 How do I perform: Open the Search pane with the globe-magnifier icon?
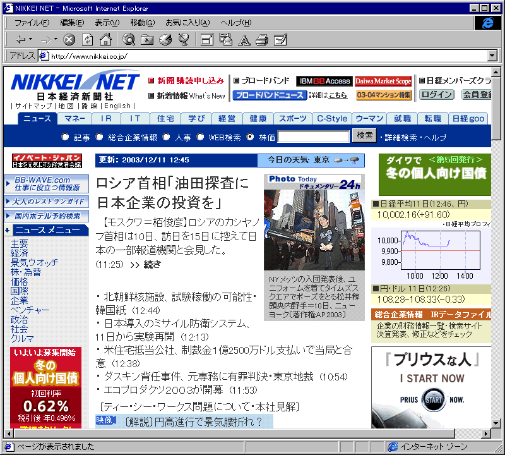(x=129, y=39)
